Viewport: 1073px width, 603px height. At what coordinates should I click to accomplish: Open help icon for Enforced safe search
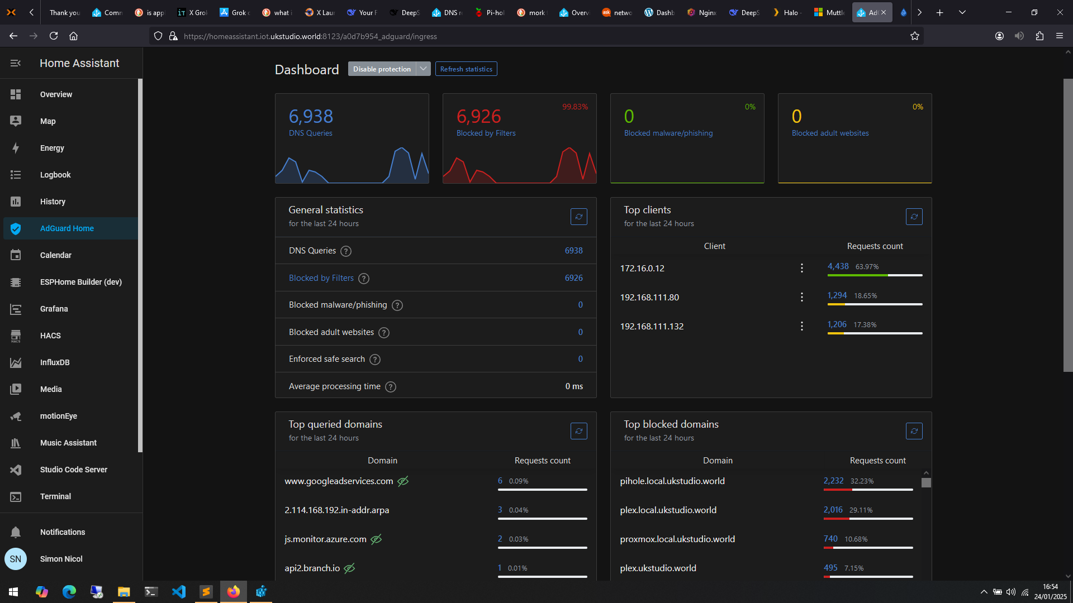[375, 360]
